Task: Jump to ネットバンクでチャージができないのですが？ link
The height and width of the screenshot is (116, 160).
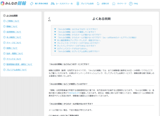Action: click(76, 46)
